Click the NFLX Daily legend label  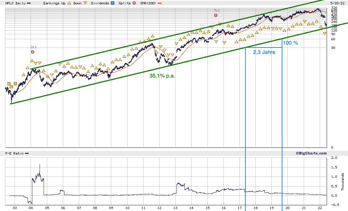(15, 3)
